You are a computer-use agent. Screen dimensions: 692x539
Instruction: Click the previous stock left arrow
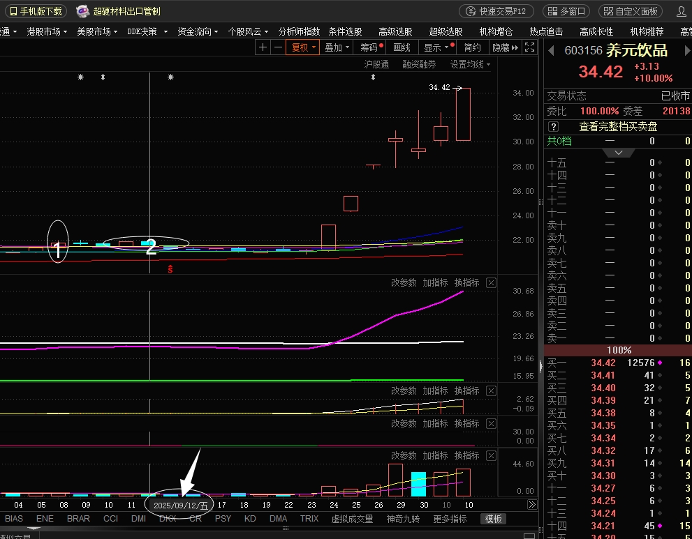551,51
